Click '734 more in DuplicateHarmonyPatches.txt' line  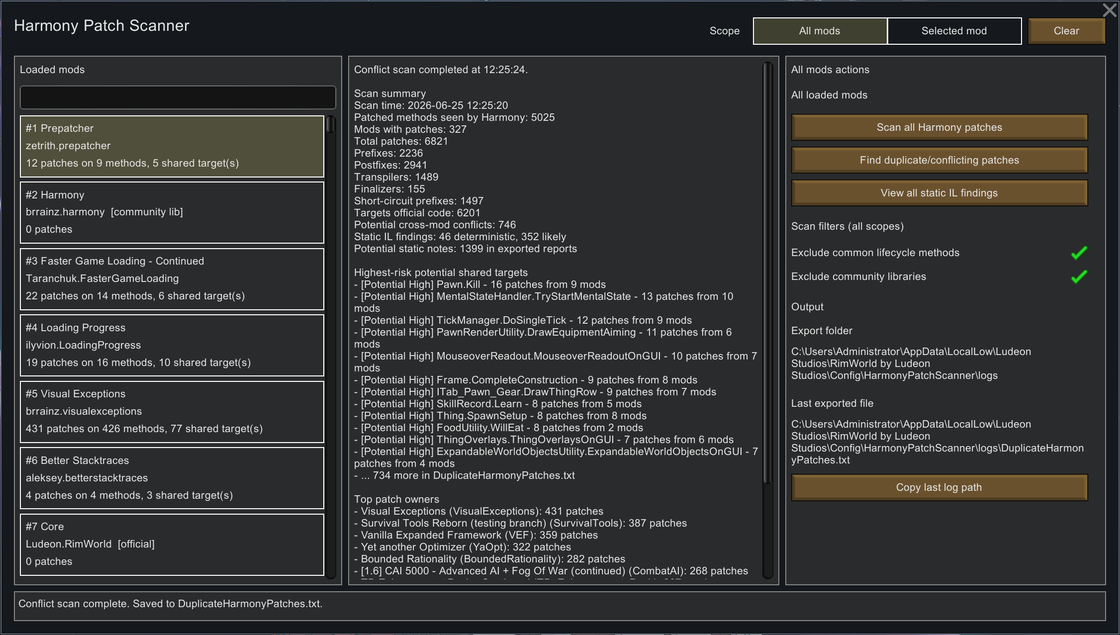[x=465, y=475]
